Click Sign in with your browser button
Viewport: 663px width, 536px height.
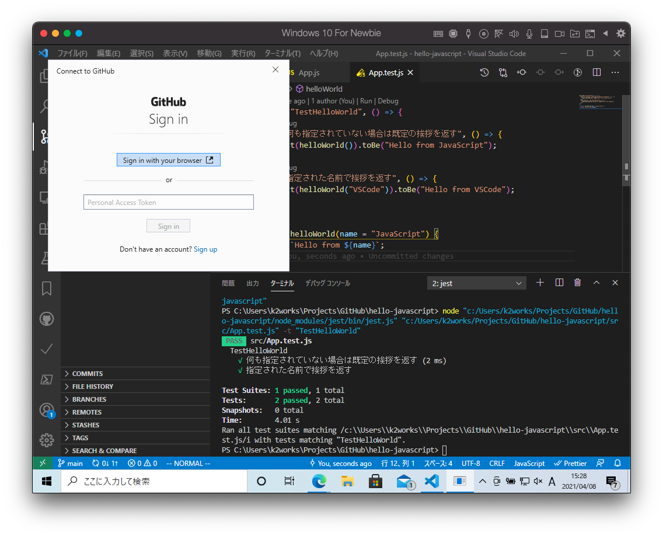pos(168,161)
